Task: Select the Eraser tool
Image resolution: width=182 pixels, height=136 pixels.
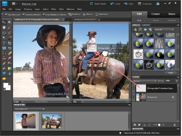Action: pos(9,58)
